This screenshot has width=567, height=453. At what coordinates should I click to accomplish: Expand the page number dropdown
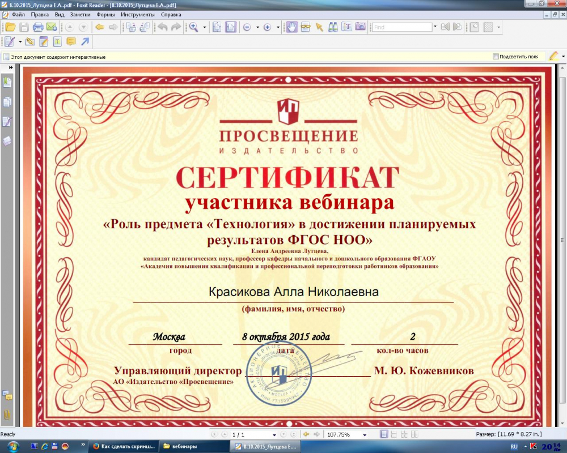pos(274,435)
